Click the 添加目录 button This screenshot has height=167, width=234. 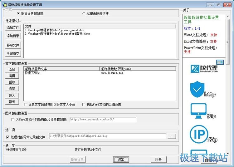point(13,36)
